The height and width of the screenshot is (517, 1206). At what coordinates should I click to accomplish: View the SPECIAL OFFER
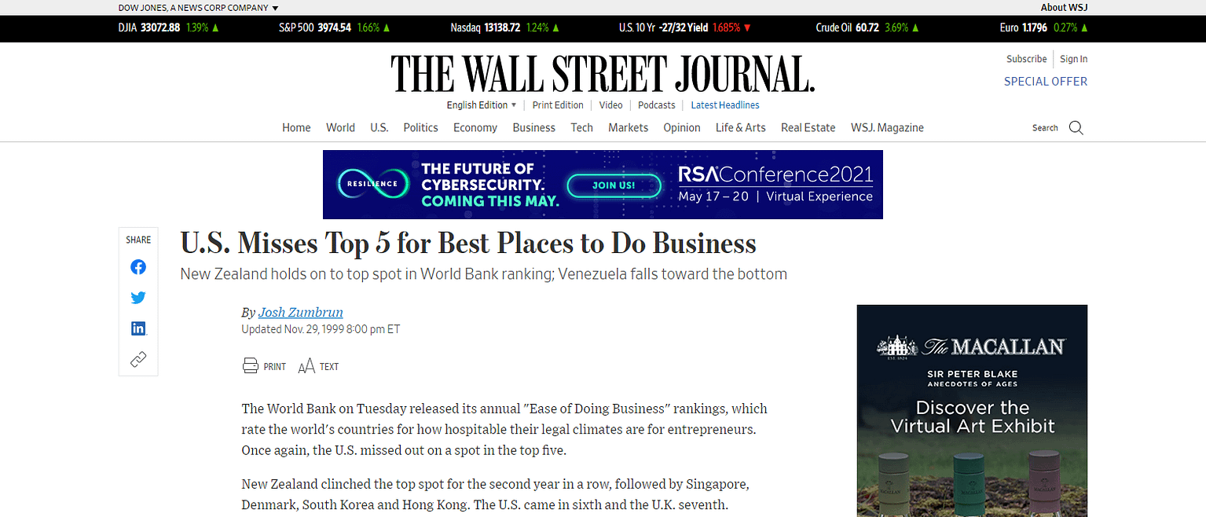point(1045,81)
